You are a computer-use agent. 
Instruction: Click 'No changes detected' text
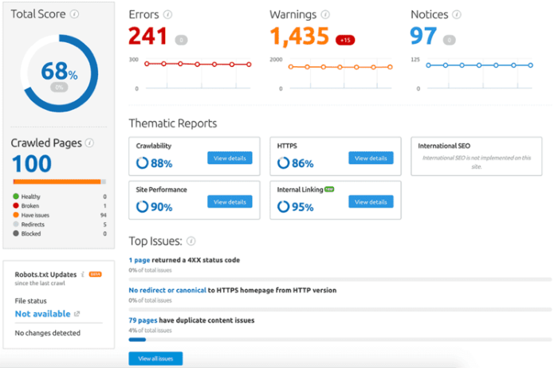pyautogui.click(x=47, y=333)
